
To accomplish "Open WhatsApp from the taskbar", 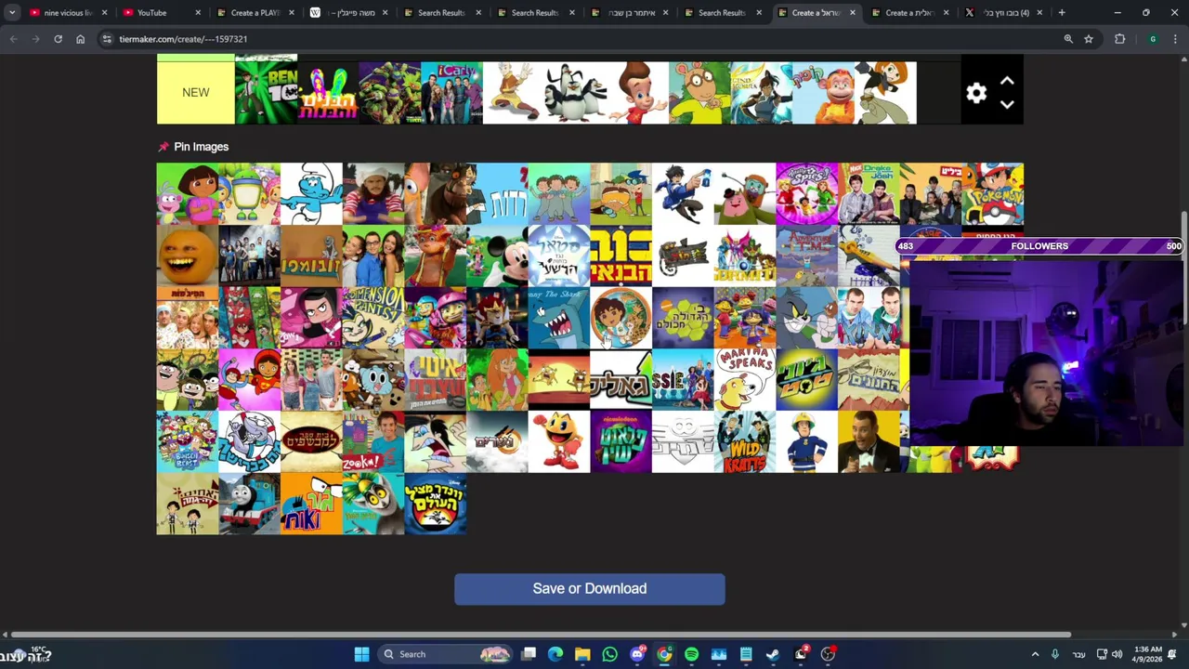I will click(609, 654).
